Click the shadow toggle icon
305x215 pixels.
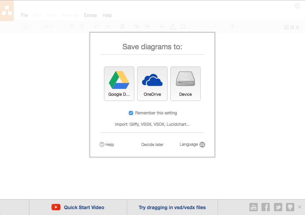pyautogui.click(x=183, y=27)
